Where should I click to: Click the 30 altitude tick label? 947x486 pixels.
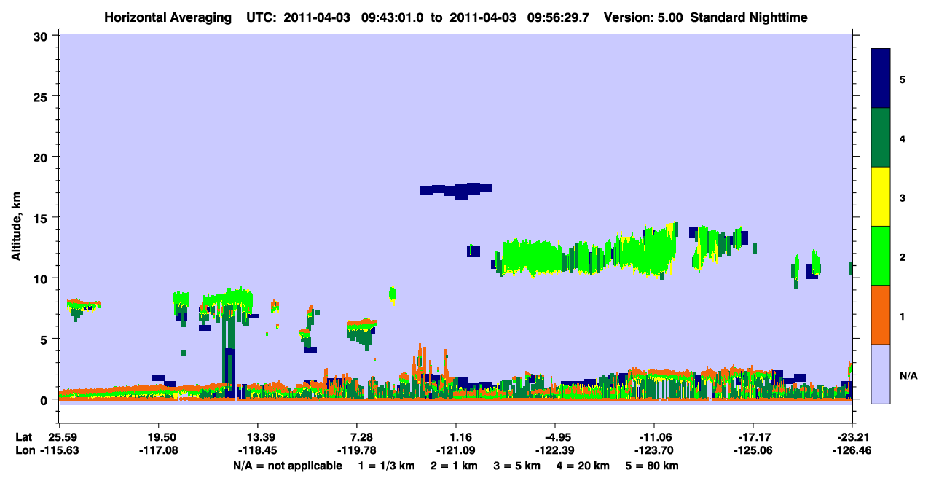click(42, 36)
